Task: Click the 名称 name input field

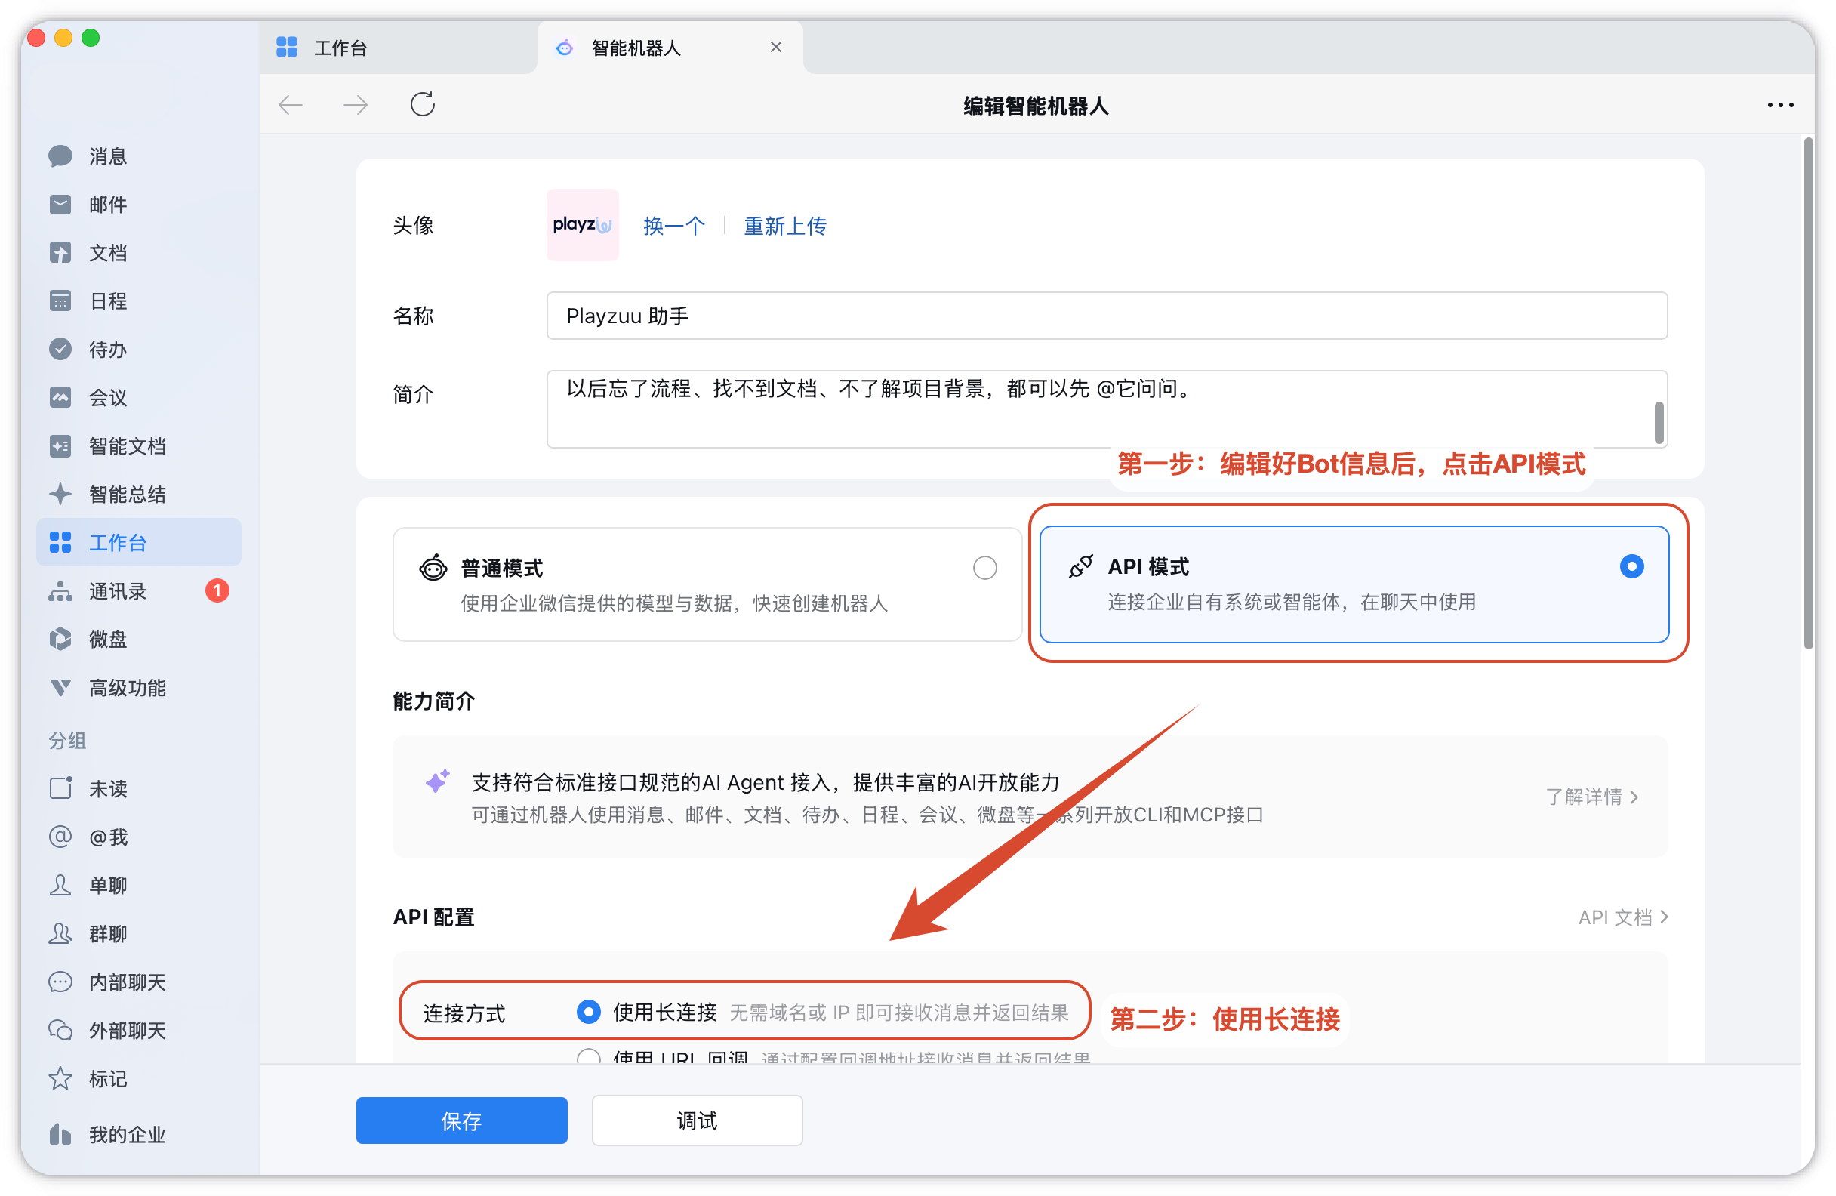Action: click(1107, 316)
